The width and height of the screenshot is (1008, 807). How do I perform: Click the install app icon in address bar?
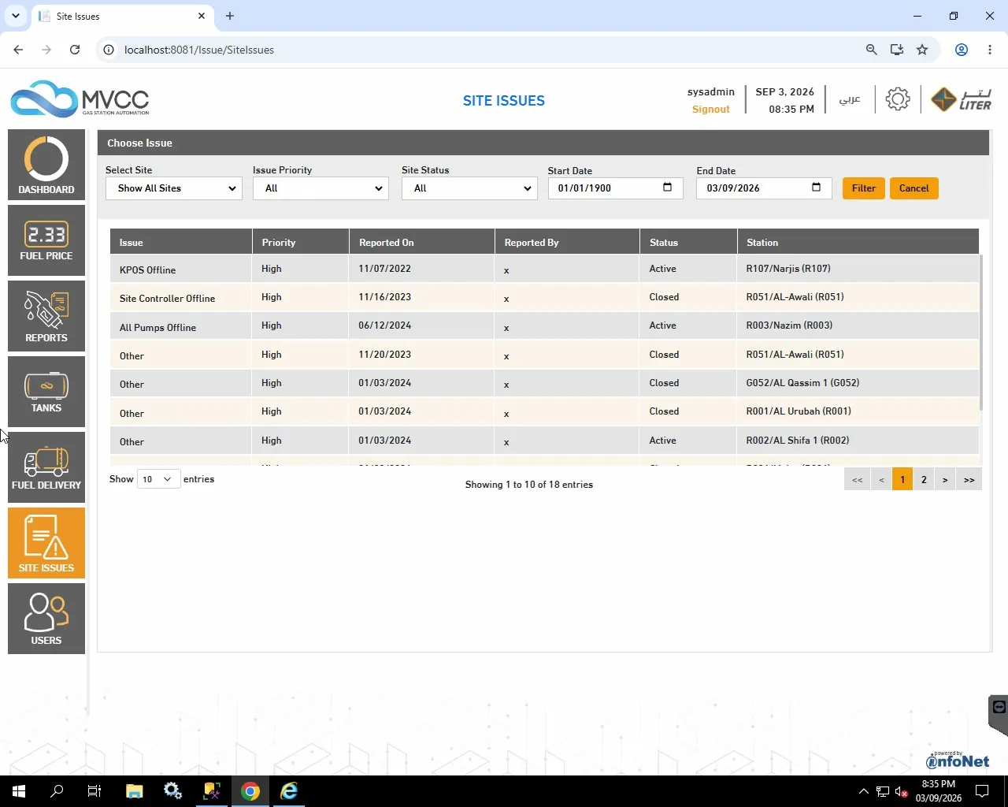pos(897,50)
